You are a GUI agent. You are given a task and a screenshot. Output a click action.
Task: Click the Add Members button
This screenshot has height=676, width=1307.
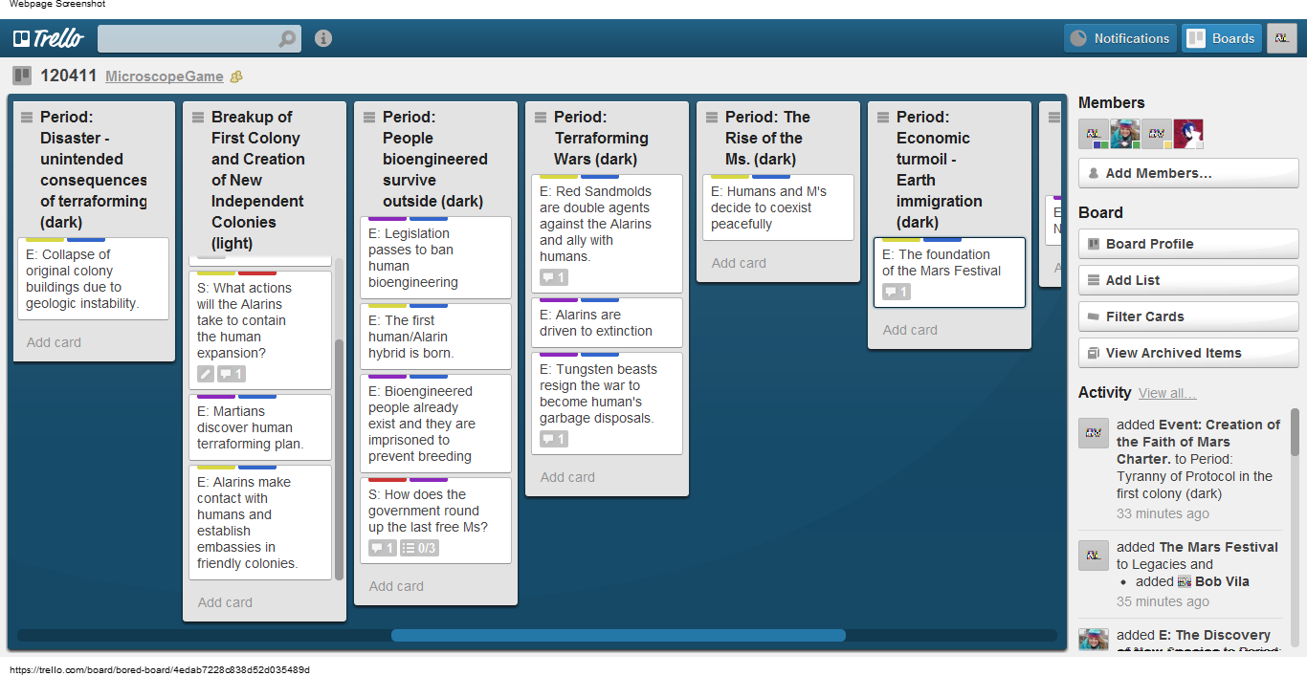coord(1187,173)
